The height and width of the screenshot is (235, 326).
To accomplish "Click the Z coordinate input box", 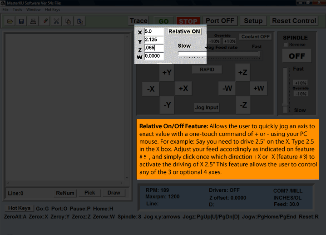I will 154,48.
